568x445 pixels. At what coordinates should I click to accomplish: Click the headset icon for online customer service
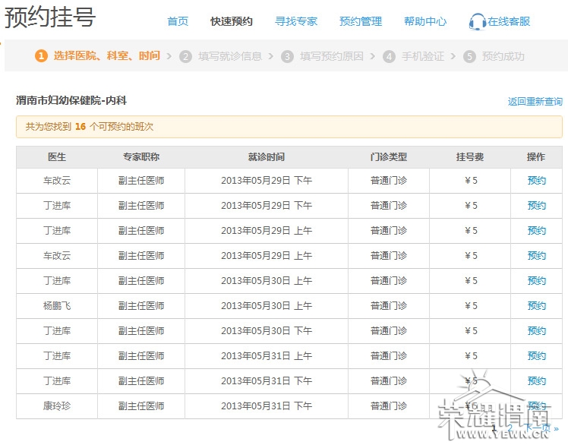point(477,22)
